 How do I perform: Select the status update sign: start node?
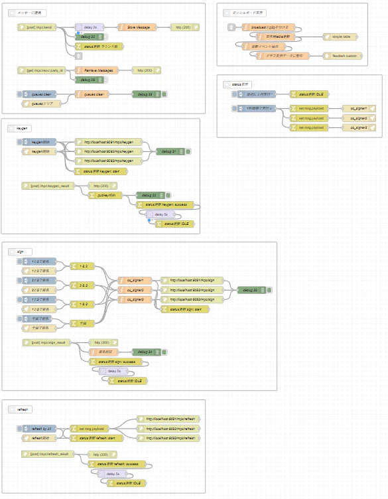pos(185,309)
